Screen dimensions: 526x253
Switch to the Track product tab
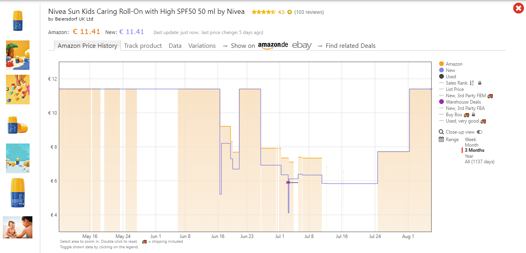143,46
